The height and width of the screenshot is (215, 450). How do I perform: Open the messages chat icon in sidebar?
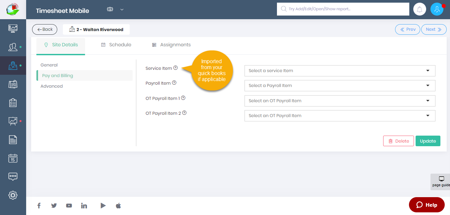pos(13,176)
